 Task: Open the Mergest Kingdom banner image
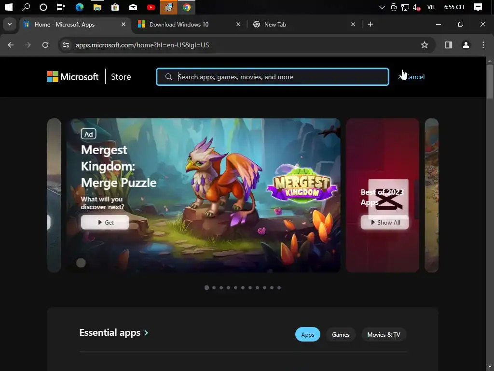point(203,195)
